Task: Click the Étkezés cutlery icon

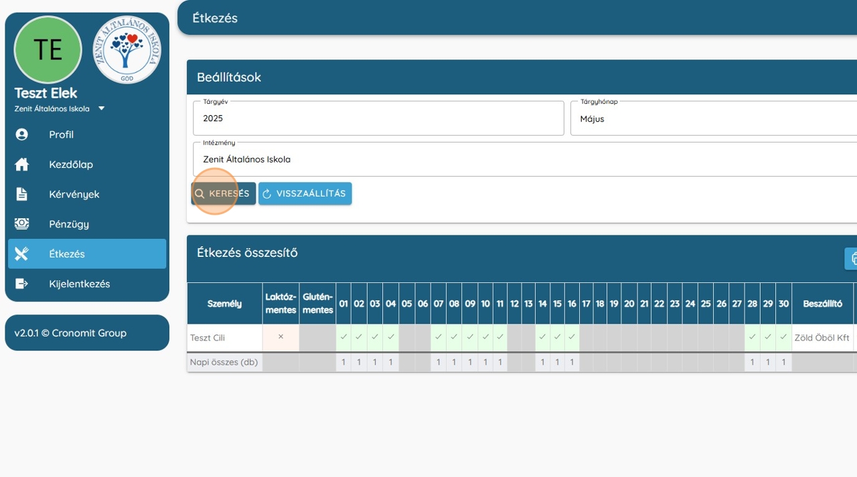Action: click(x=22, y=254)
